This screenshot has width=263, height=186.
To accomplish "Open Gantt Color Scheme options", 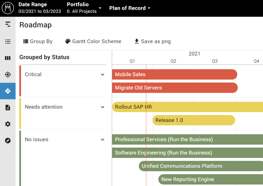I will pyautogui.click(x=93, y=41).
